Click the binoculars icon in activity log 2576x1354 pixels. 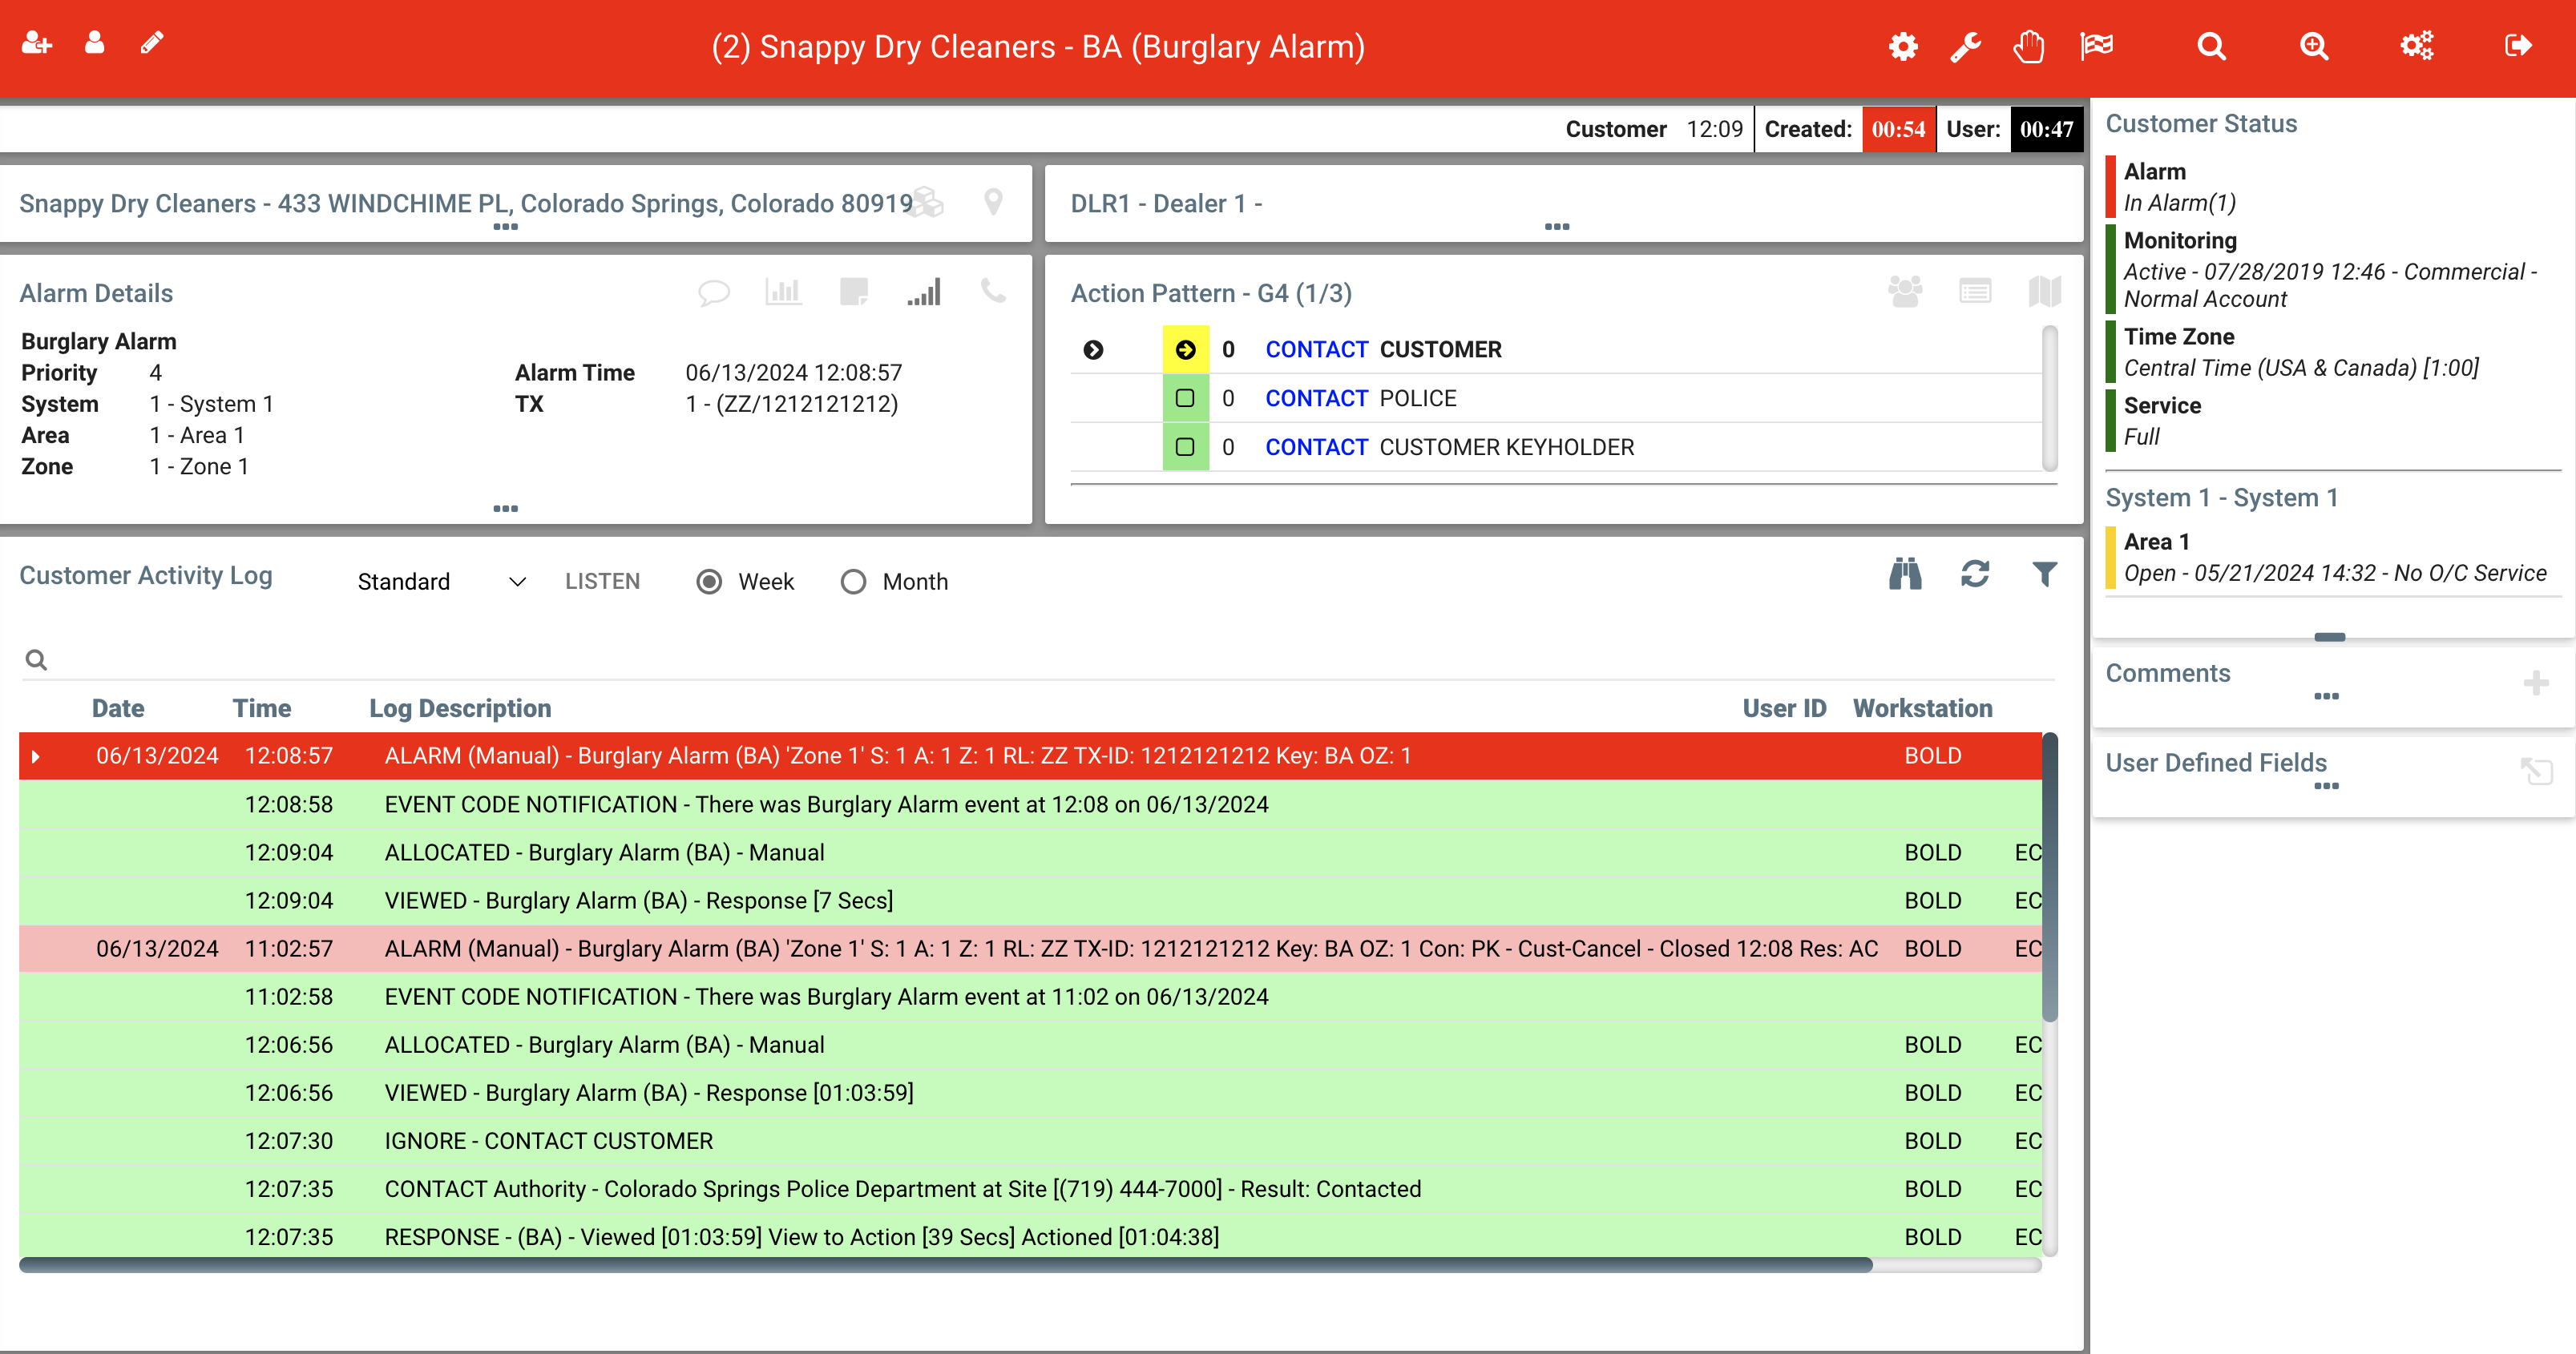coord(1905,574)
